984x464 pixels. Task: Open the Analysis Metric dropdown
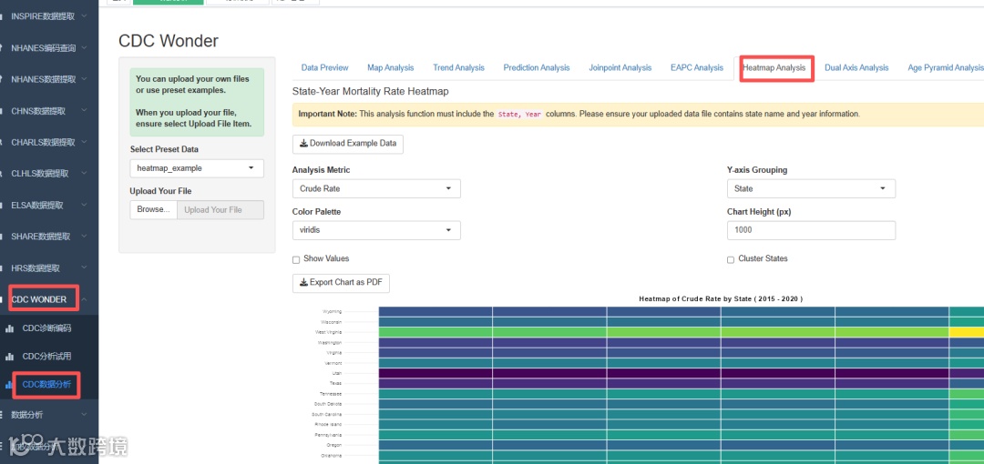[x=376, y=188]
